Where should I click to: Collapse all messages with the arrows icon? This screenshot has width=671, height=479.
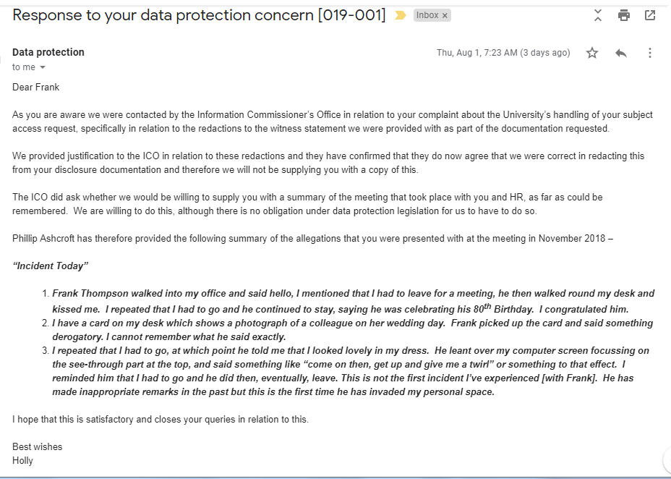coord(598,15)
